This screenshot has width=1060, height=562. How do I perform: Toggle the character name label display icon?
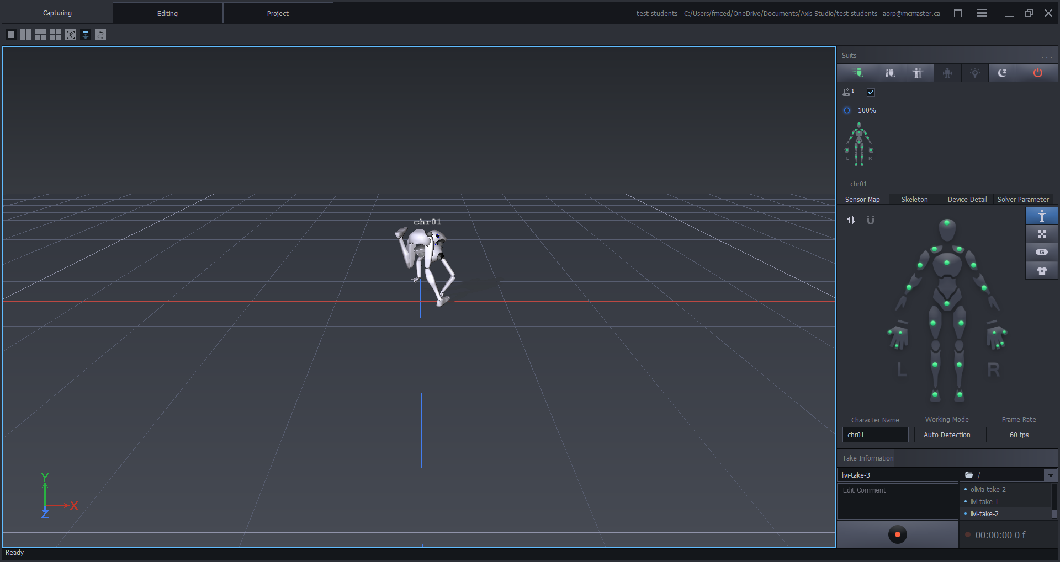[x=86, y=35]
